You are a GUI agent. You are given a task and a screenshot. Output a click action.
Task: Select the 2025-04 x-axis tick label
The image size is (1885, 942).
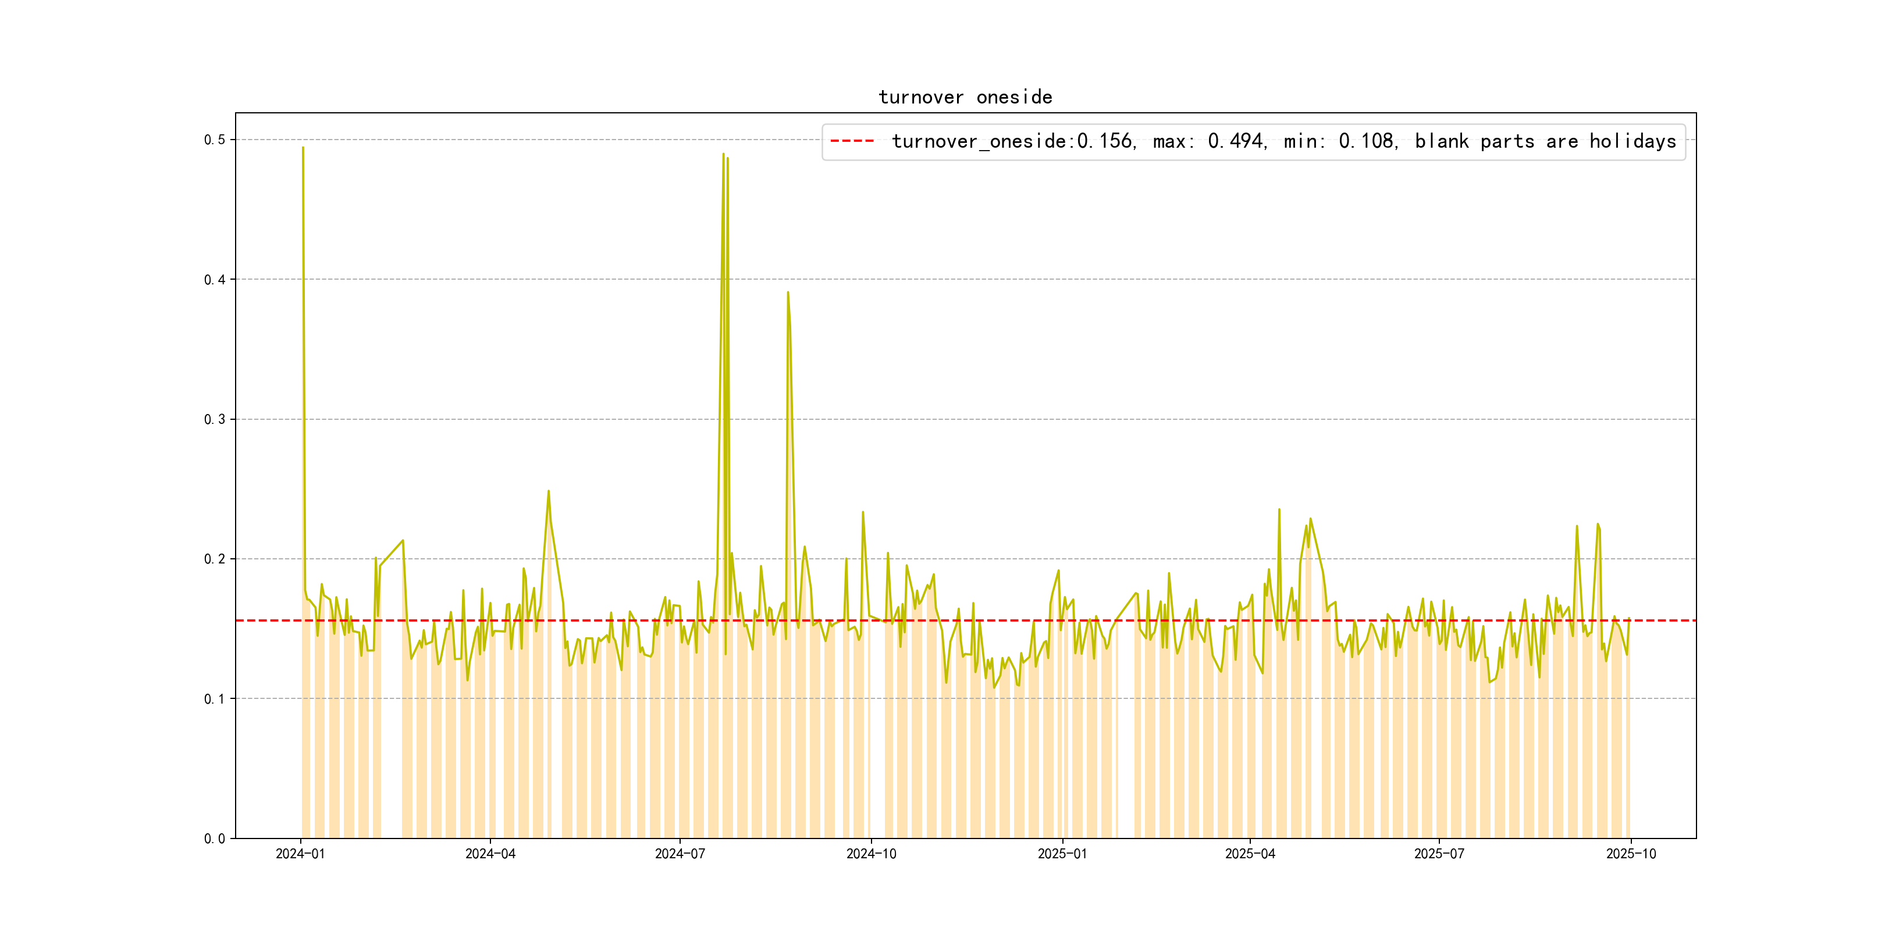(1250, 854)
